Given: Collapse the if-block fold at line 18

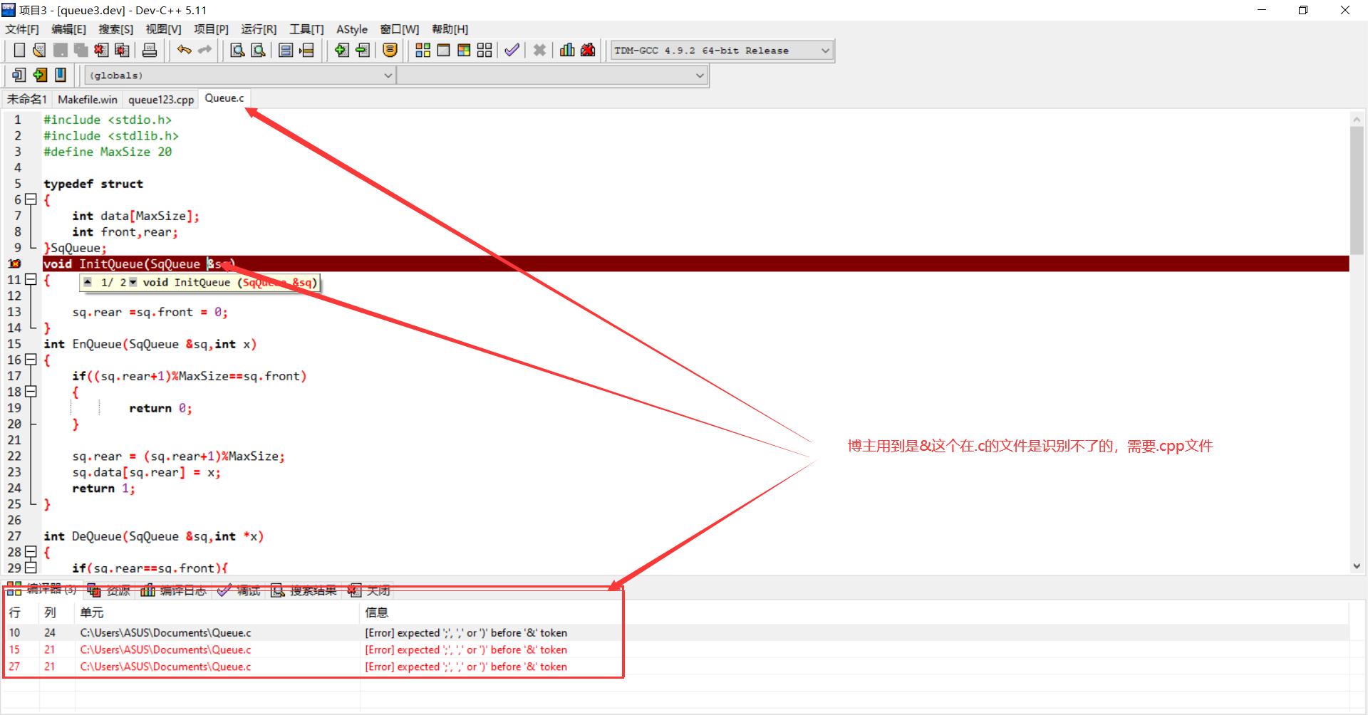Looking at the screenshot, I should [x=31, y=392].
